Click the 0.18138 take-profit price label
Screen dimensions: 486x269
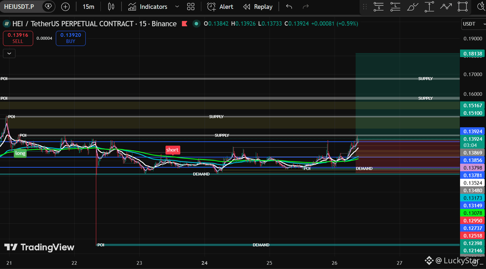(473, 53)
